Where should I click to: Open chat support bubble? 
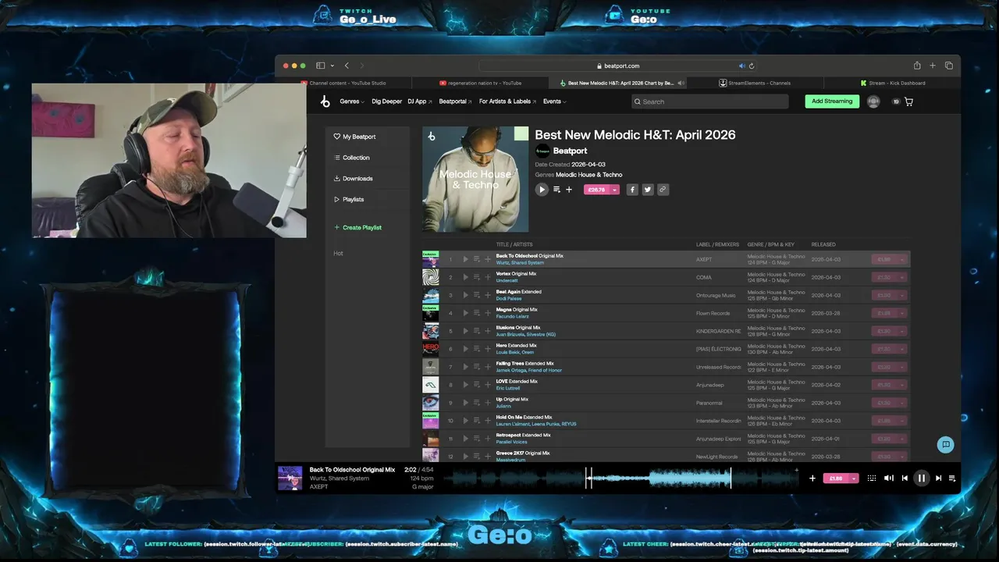click(x=945, y=445)
